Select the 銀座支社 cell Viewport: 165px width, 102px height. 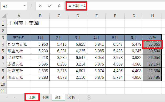coord(19,51)
